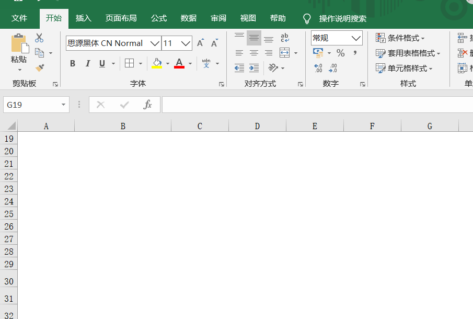Apply comma style number format
Screen dimensions: 473x319
click(x=355, y=53)
